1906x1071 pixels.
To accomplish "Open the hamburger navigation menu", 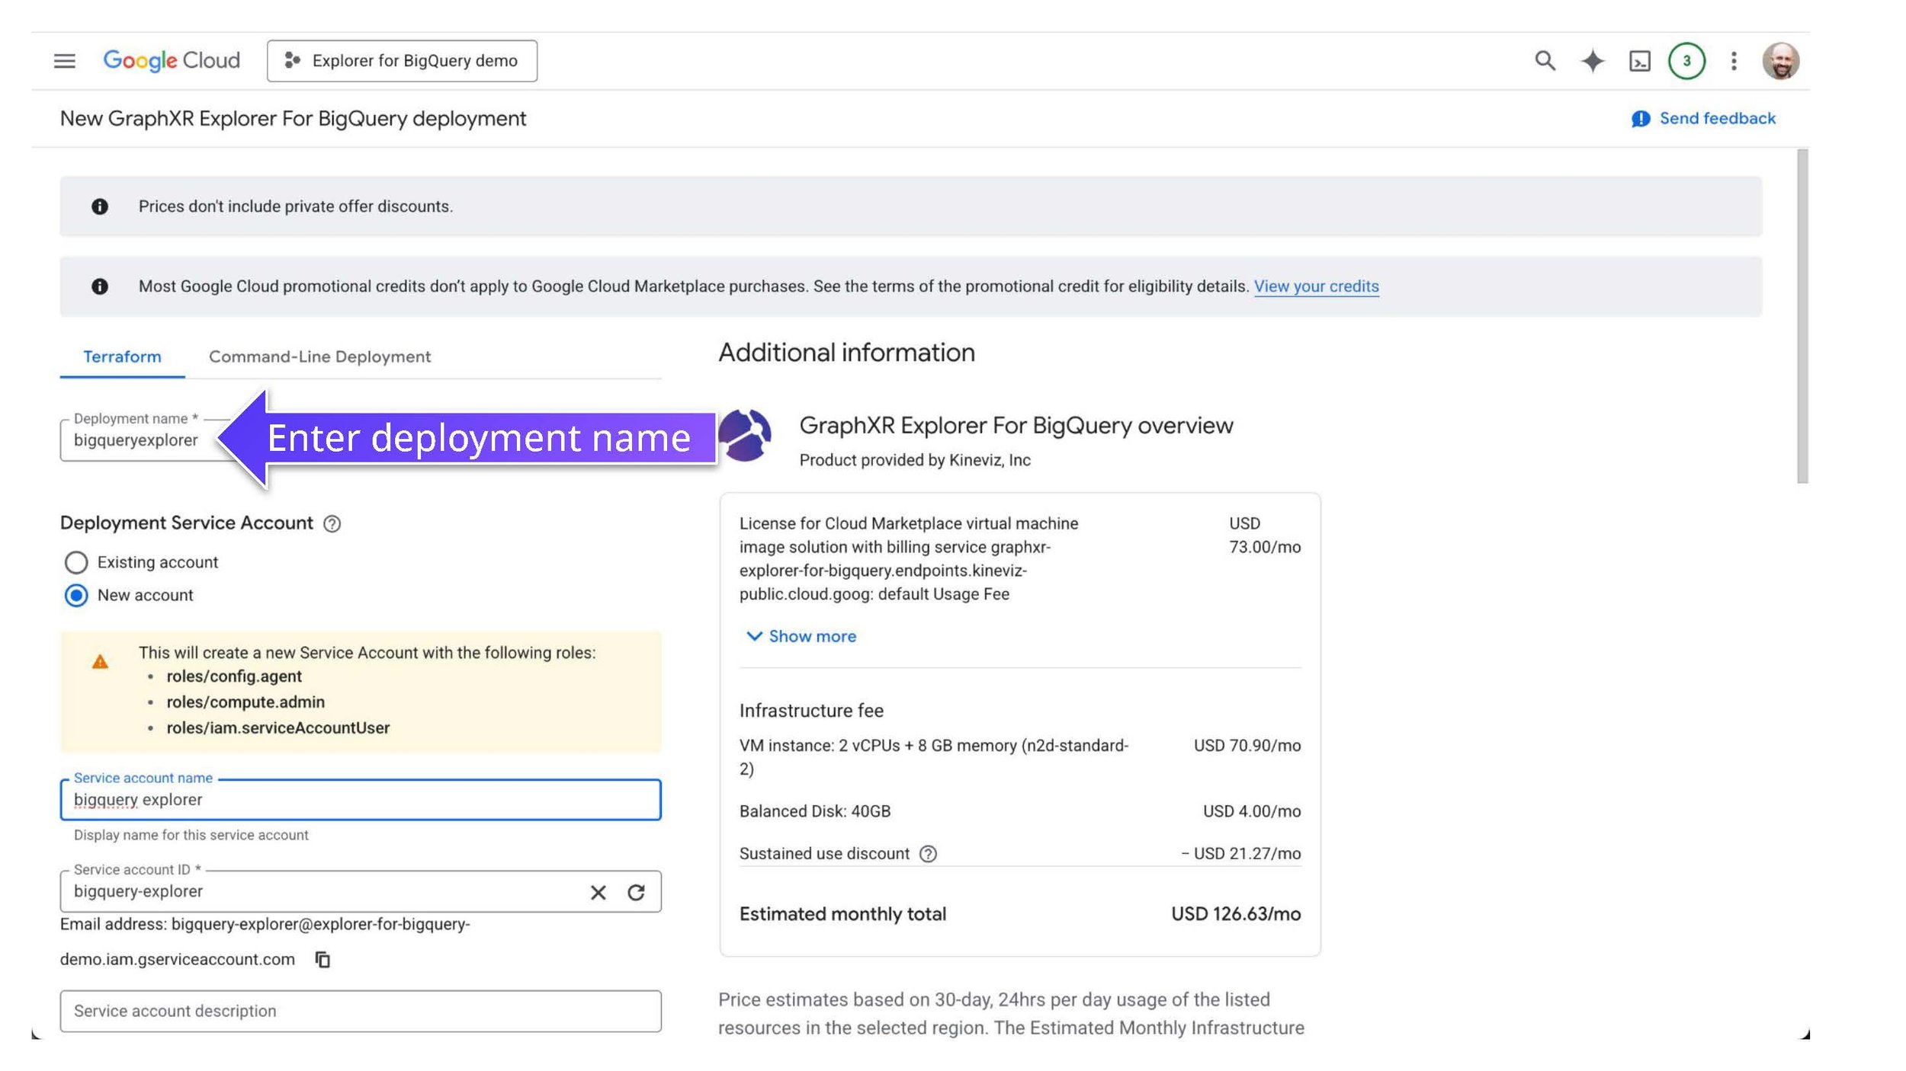I will [x=65, y=61].
